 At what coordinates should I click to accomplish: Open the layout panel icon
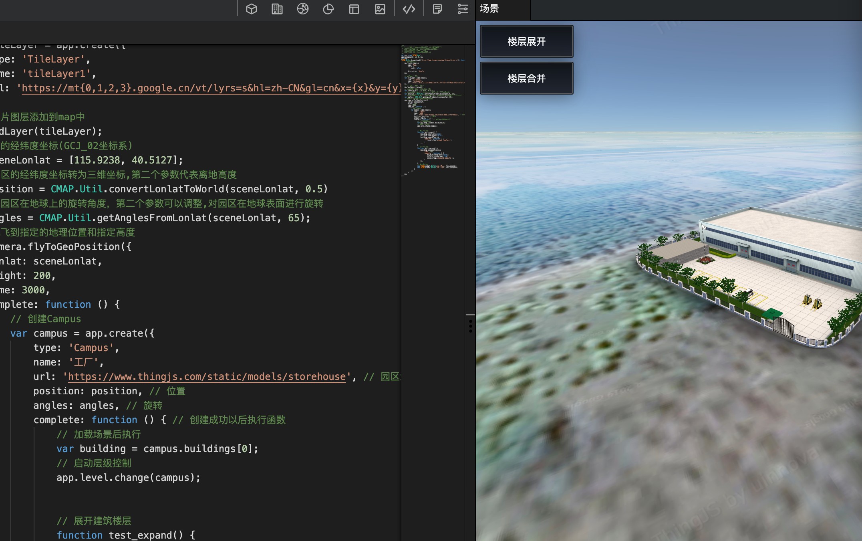(x=354, y=9)
